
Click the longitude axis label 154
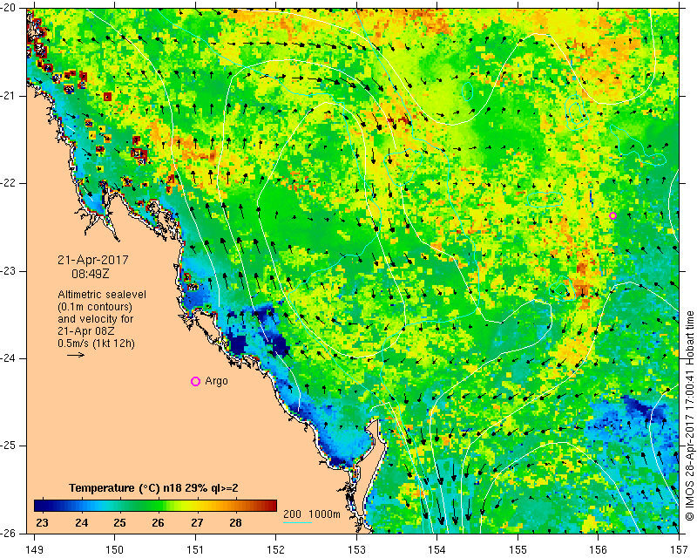[437, 551]
